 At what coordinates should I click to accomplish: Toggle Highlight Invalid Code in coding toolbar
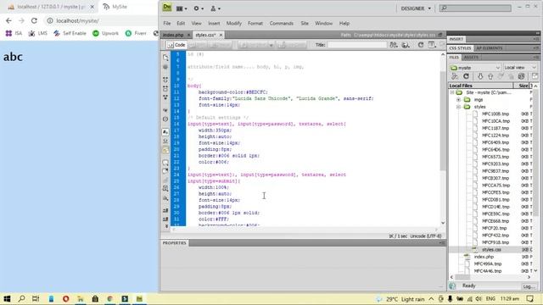tap(165, 141)
